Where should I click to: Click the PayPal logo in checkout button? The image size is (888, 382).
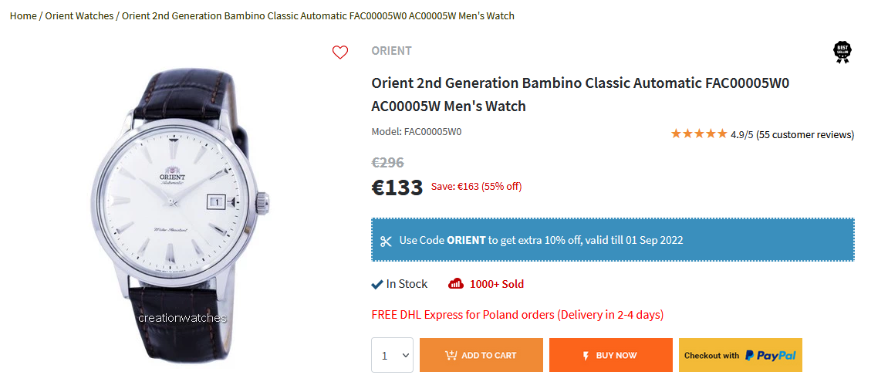tap(770, 355)
